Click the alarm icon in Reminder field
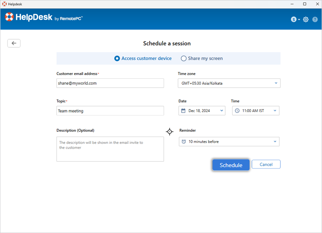 click(184, 142)
